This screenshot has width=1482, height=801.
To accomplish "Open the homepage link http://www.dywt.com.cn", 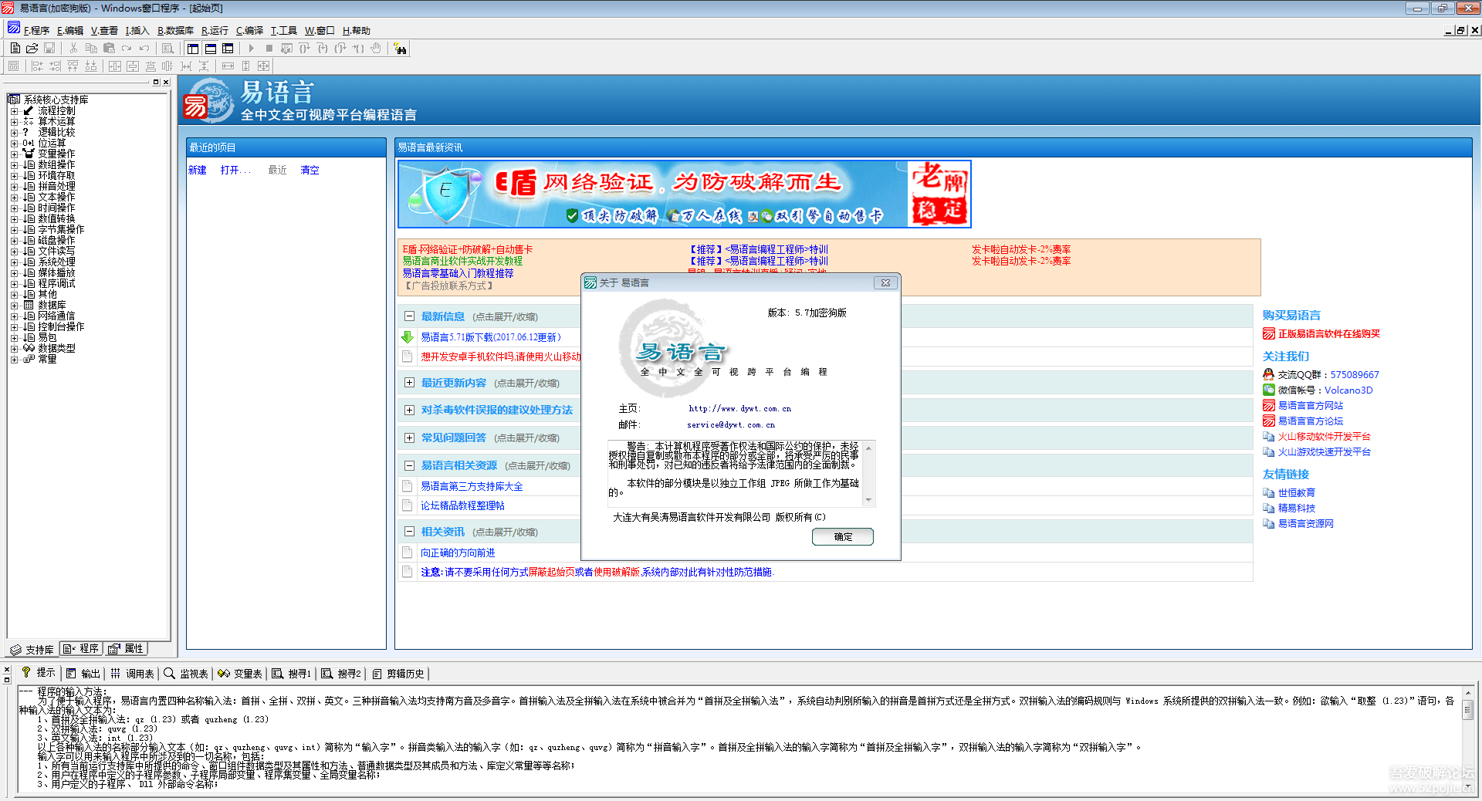I will 739,409.
